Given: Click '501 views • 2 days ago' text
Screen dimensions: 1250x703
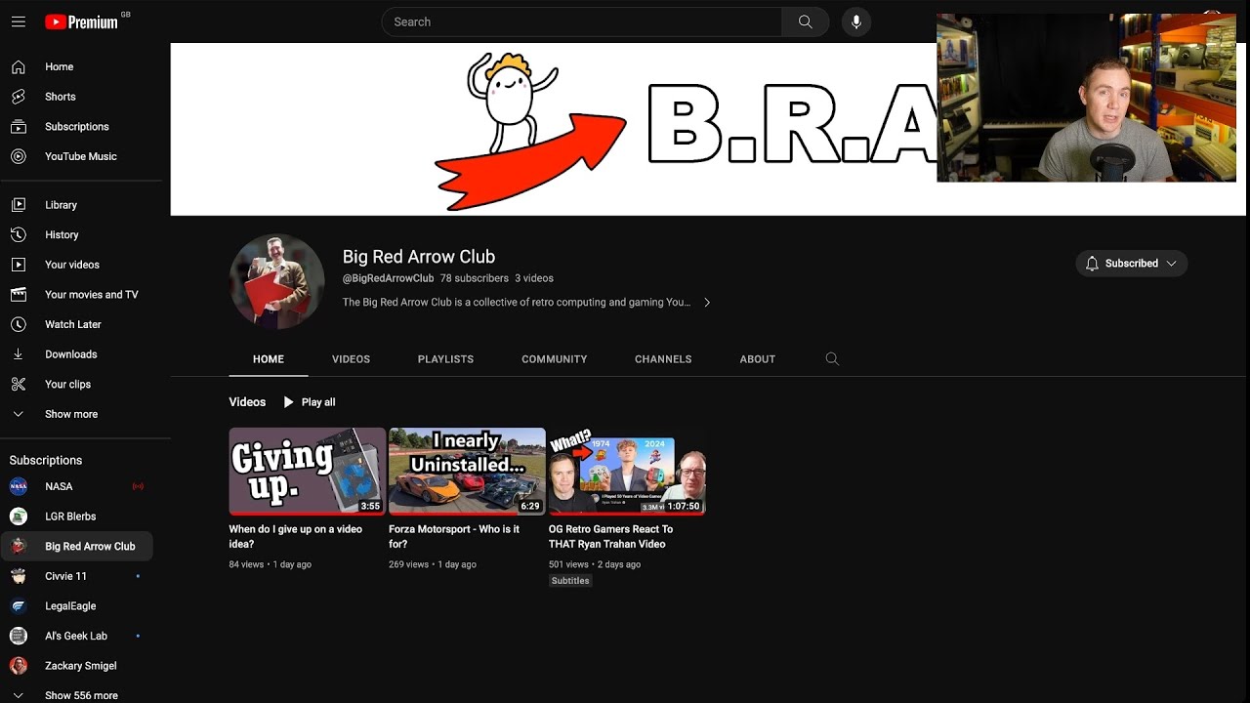Looking at the screenshot, I should pos(595,564).
